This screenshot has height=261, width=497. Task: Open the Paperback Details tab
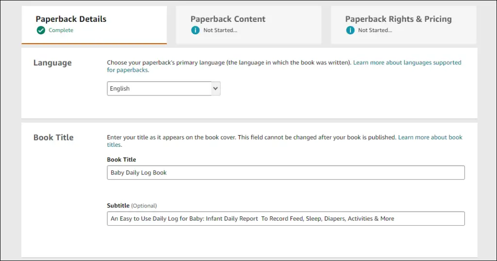coord(94,25)
